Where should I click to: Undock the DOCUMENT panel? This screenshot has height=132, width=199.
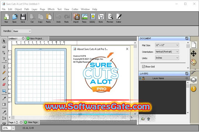tap(187, 38)
